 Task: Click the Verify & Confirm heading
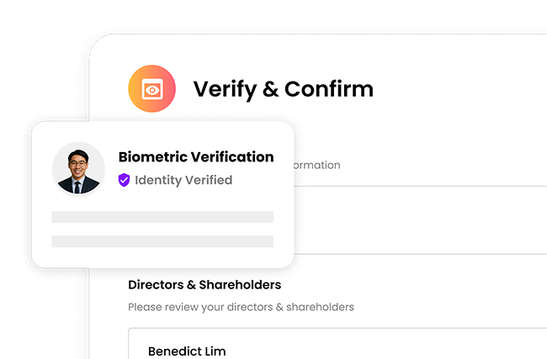[x=284, y=89]
